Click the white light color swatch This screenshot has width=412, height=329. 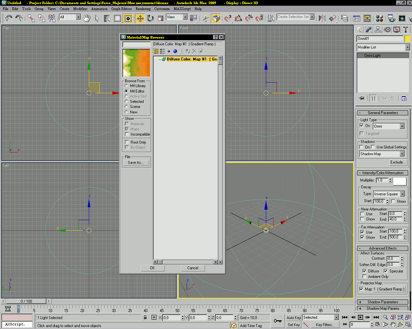[x=400, y=181]
